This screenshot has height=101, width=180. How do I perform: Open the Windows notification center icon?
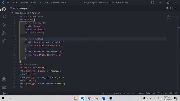[175, 98]
